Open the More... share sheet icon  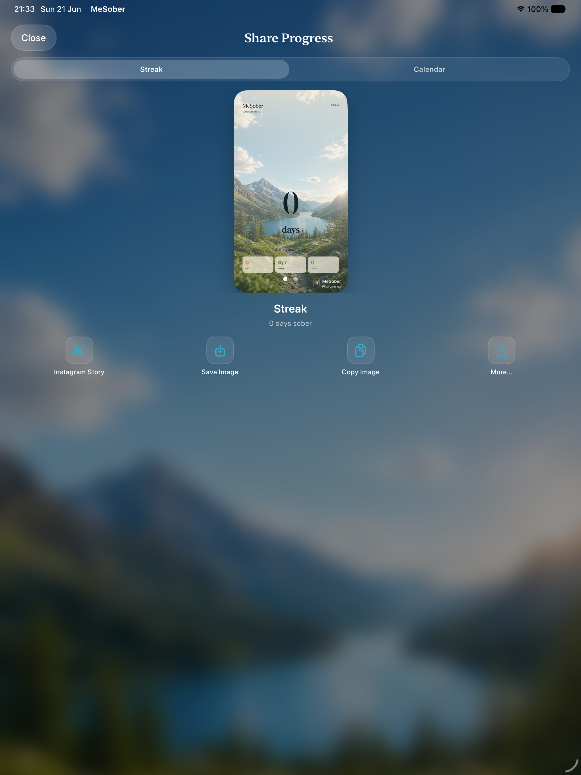[502, 350]
